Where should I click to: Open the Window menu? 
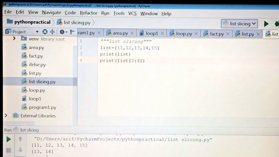tap(149, 14)
